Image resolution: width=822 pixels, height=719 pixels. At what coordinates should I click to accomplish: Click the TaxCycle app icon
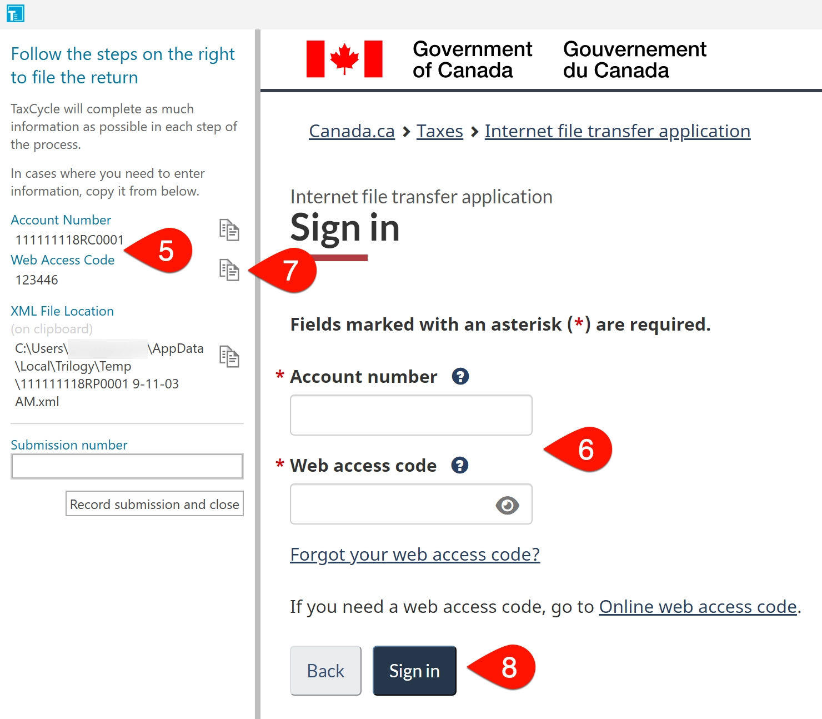click(x=16, y=13)
